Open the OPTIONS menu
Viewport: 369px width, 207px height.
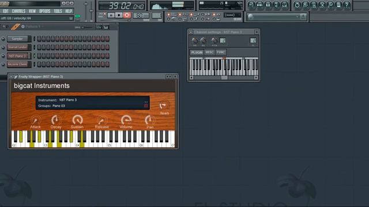tap(45, 11)
